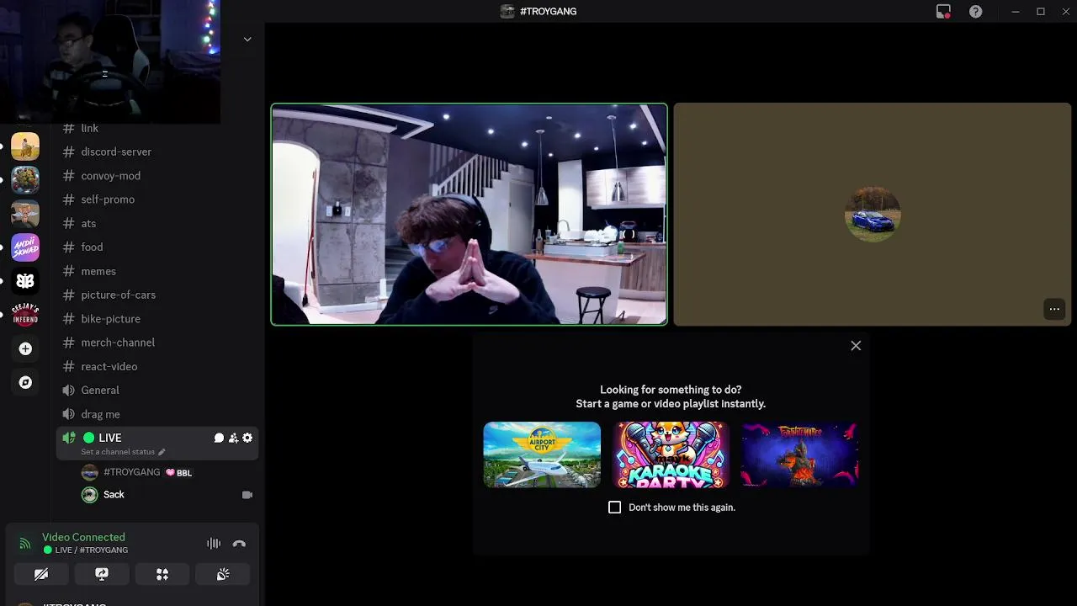This screenshot has width=1077, height=606.
Task: Launch the Karaoke Party activity
Action: [671, 454]
